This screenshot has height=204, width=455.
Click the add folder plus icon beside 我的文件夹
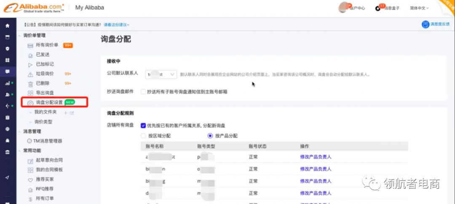pos(65,113)
